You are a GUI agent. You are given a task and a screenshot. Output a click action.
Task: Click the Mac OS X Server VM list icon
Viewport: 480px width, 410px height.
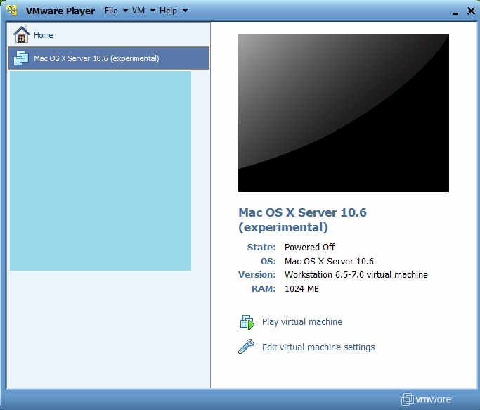coord(21,58)
